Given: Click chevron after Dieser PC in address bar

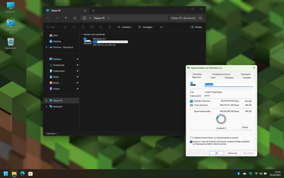Looking at the screenshot, I should (x=109, y=18).
